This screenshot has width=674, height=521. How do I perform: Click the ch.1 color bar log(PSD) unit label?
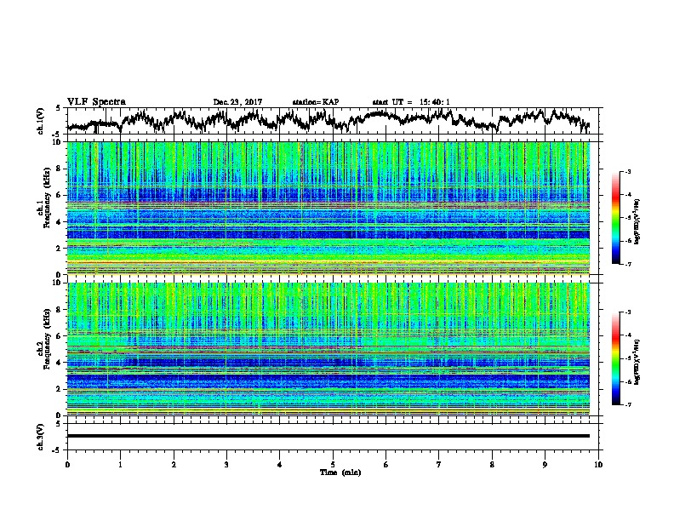637,221
